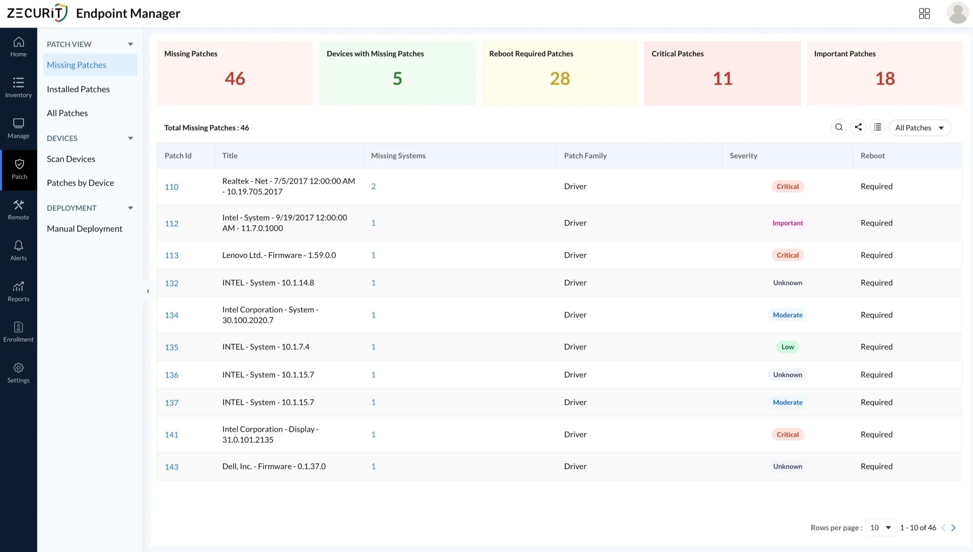Open the Alerts bell section
The image size is (973, 552).
[x=18, y=251]
